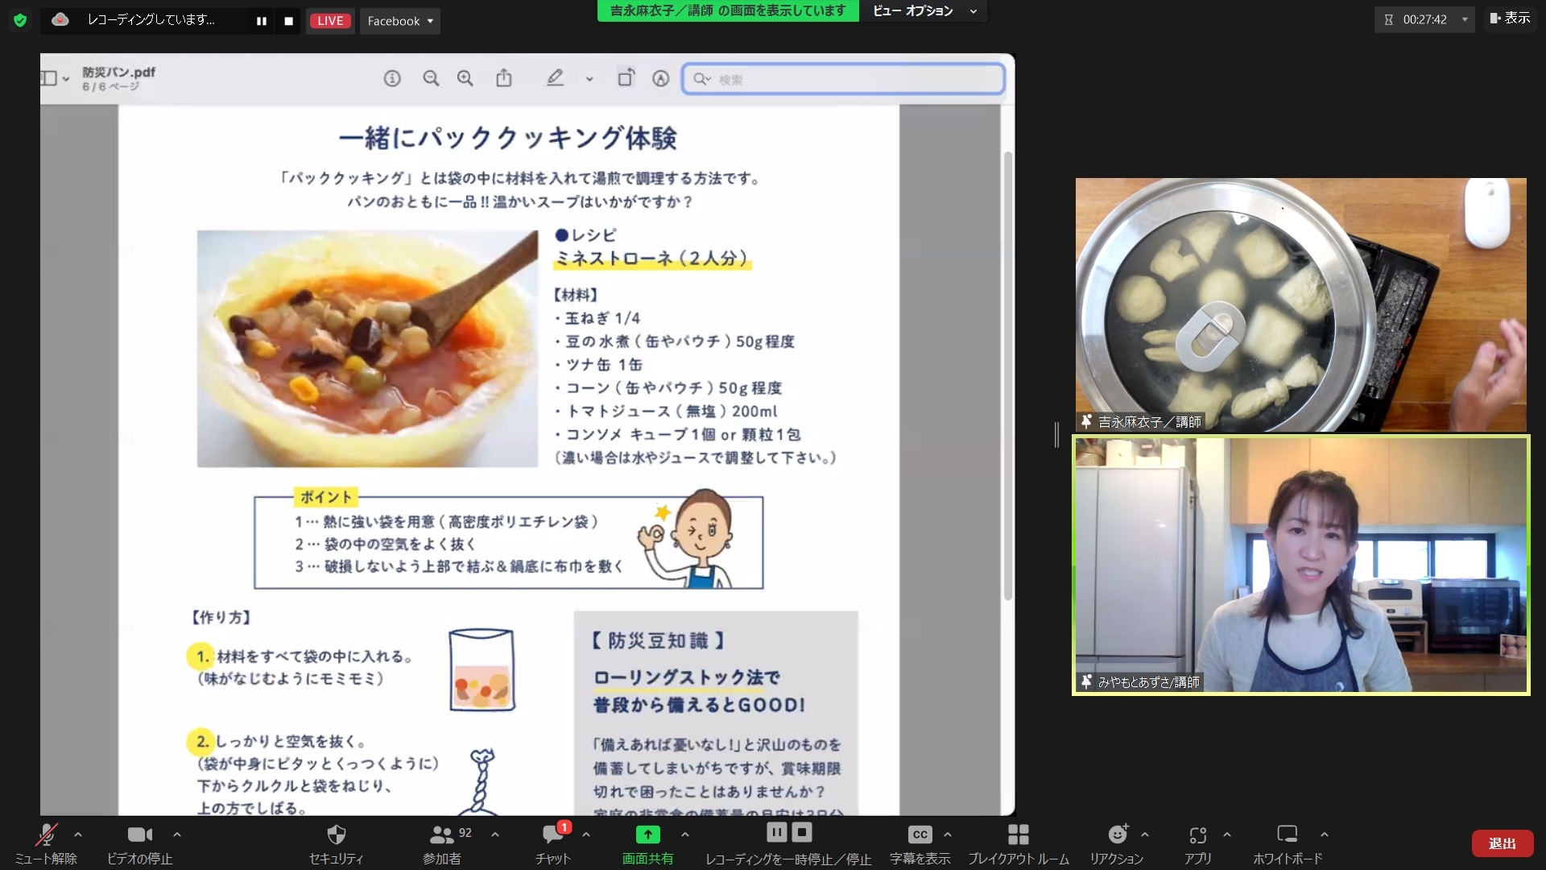Rotate the PDF page
Viewport: 1546px width, 870px height.
(x=626, y=77)
